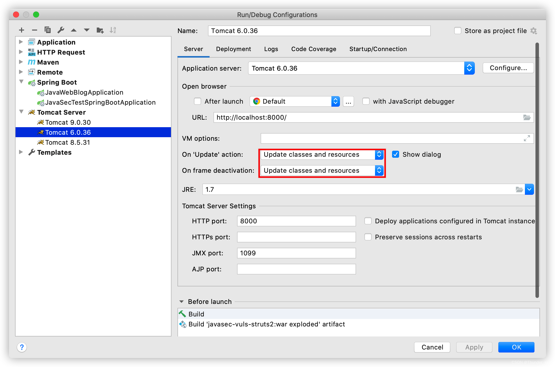Click the Move Up arrow icon
The width and height of the screenshot is (555, 367).
74,30
